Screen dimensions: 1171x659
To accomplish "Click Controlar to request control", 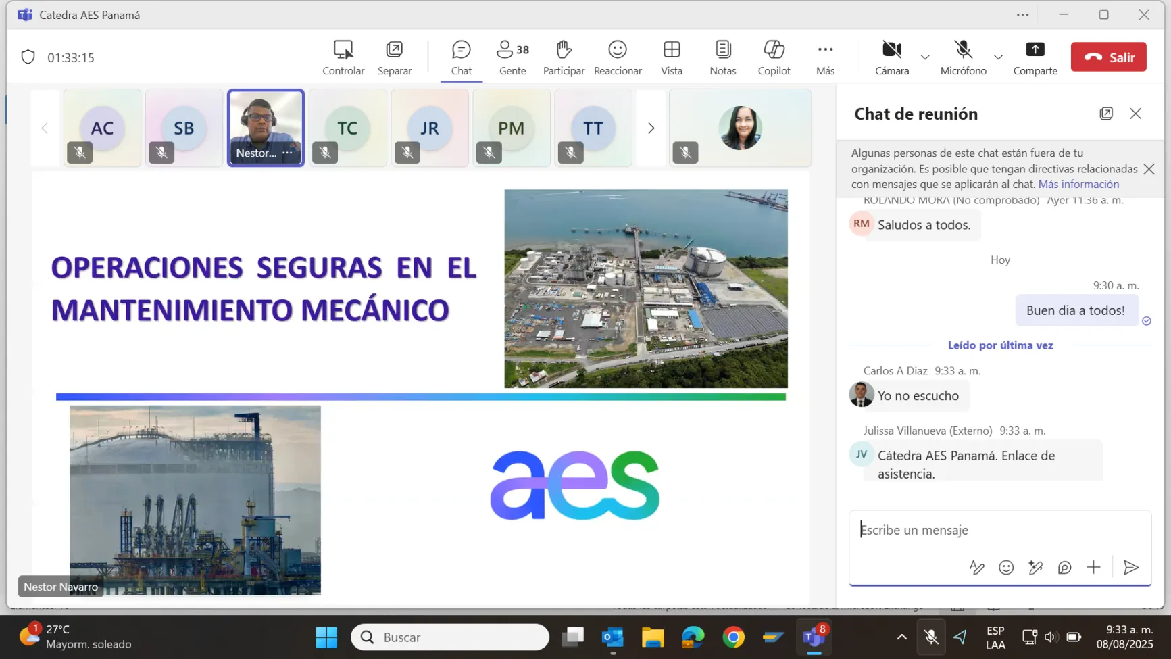I will click(x=343, y=57).
